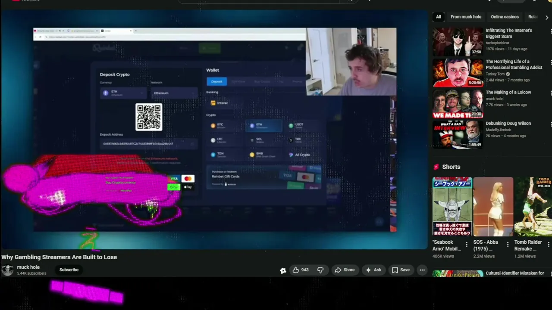The image size is (552, 310).
Task: Select the Online casinos chip
Action: (x=505, y=17)
